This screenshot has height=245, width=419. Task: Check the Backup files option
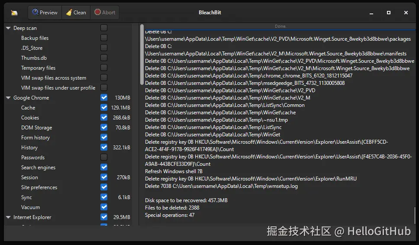[x=104, y=38]
